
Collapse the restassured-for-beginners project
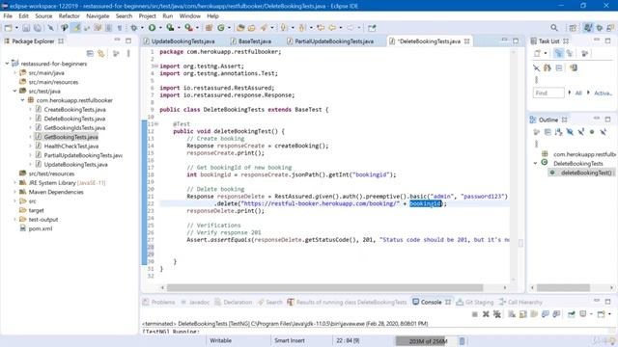[7, 64]
